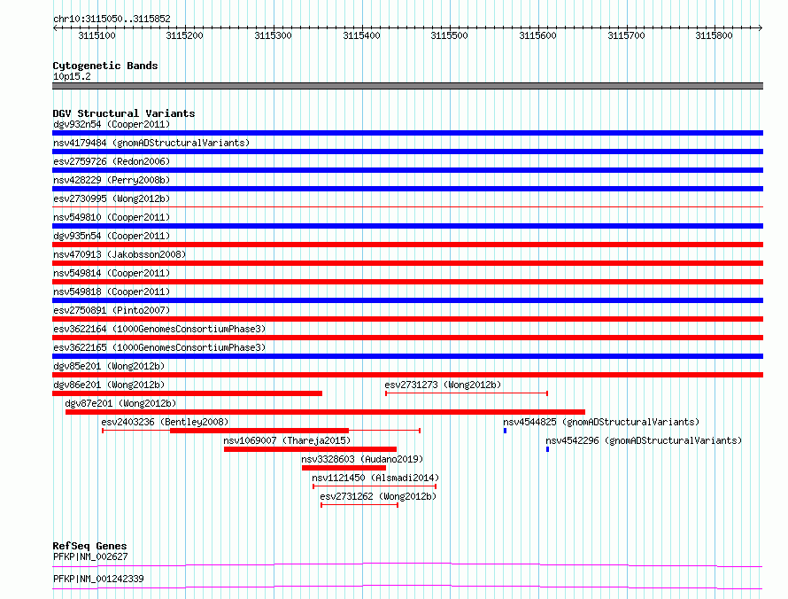The width and height of the screenshot is (788, 599).
Task: Click the red bar under nsv470913
Action: (x=407, y=263)
